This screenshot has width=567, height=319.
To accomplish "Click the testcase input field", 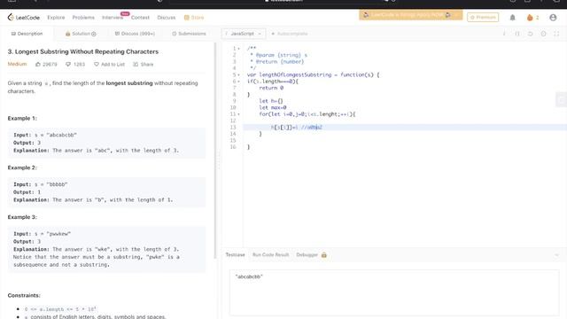I will pos(394,292).
